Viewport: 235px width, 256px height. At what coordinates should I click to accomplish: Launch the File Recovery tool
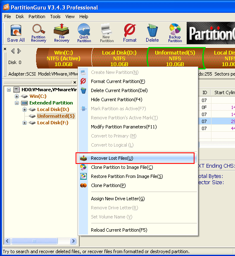click(62, 33)
